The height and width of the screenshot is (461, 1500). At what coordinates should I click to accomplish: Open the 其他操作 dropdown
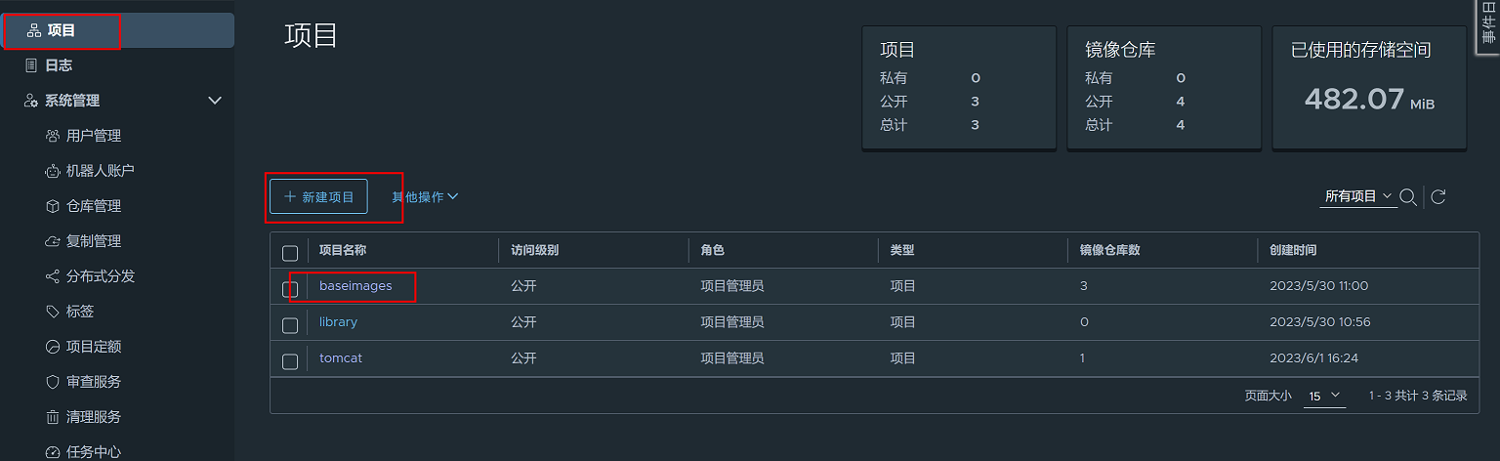425,197
